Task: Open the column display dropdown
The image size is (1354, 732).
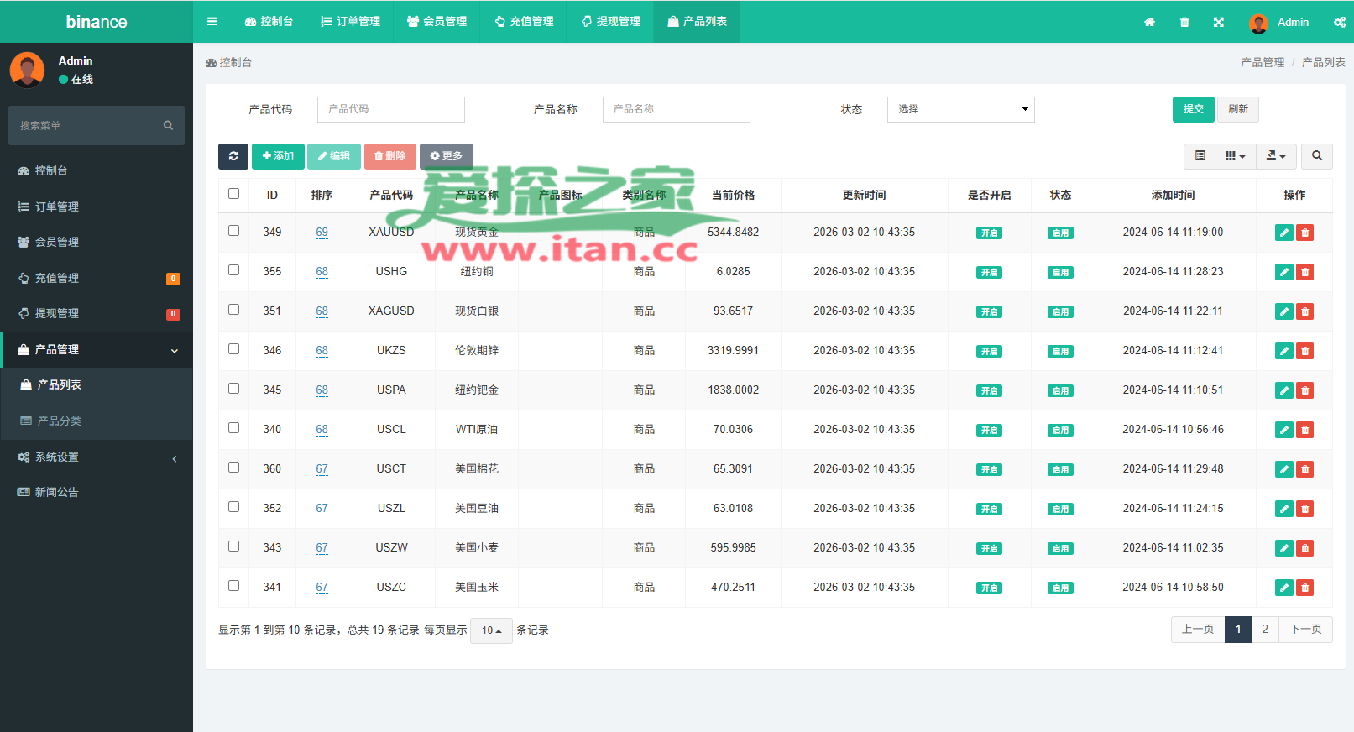Action: [1234, 156]
